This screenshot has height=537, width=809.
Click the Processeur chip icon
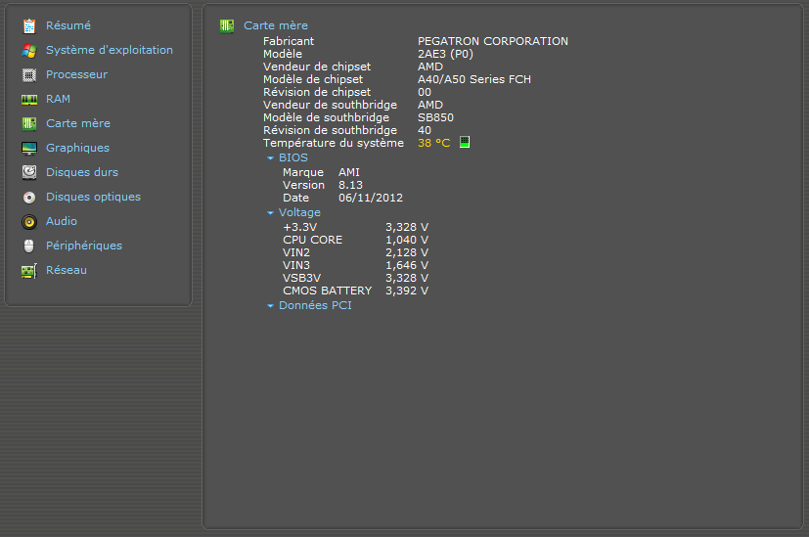pyautogui.click(x=29, y=75)
